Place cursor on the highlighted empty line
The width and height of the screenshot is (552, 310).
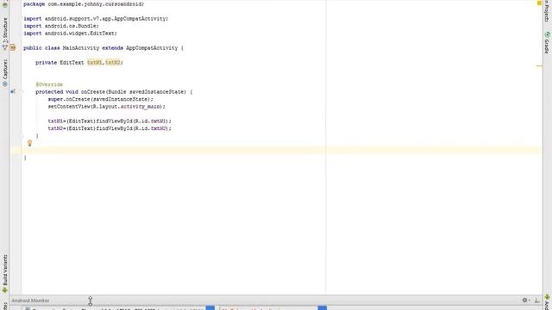click(282, 150)
